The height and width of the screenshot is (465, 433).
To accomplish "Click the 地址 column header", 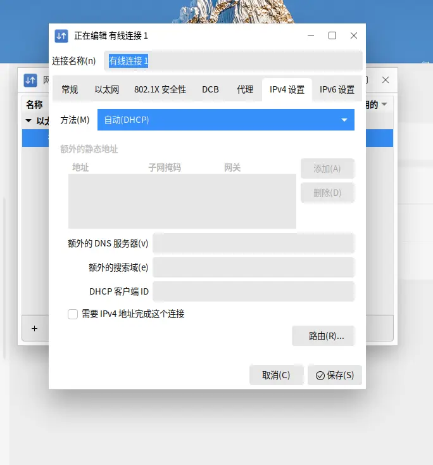I will point(80,167).
